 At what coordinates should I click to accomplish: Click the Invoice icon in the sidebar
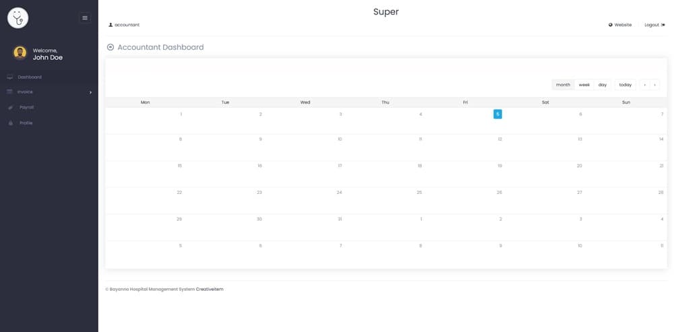(x=10, y=92)
